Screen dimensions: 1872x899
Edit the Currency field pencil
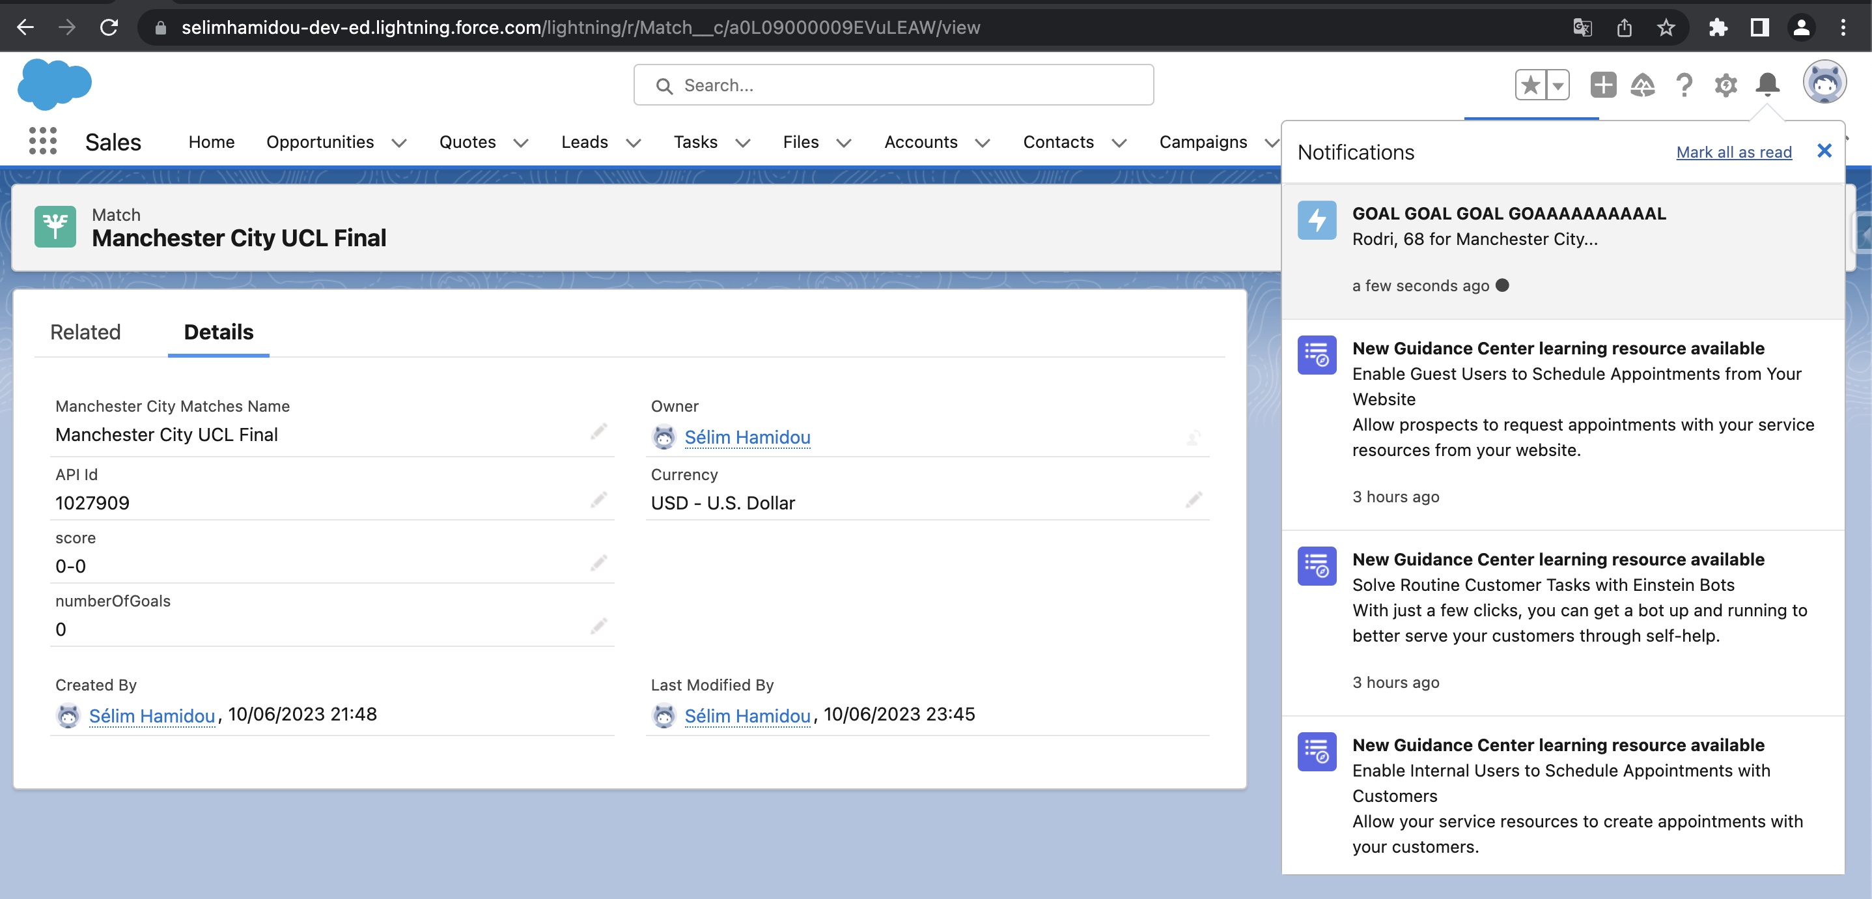pos(1194,500)
